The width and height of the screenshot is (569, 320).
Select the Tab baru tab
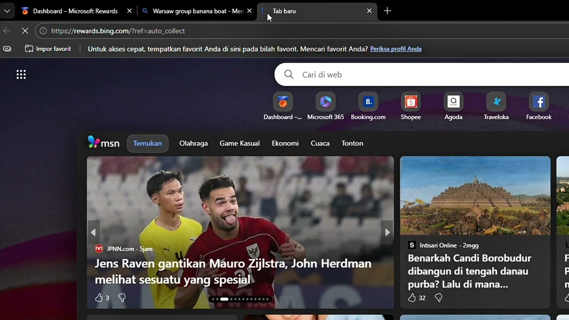(317, 11)
